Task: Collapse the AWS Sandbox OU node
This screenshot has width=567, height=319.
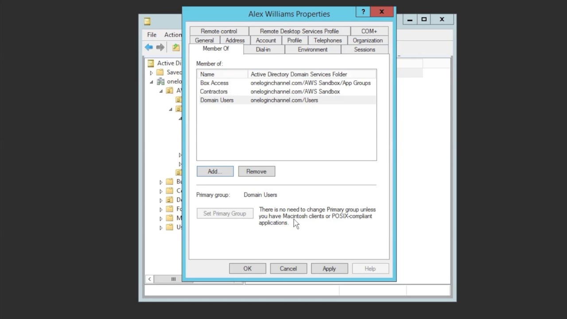Action: click(x=161, y=91)
